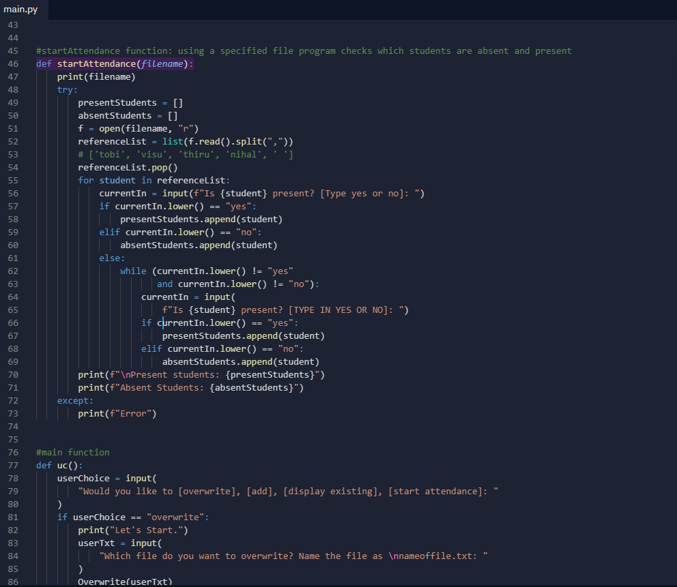Viewport: 677px width, 587px height.
Task: Click the string '[TYPE IN YES OR NO]' on line 65
Action: [341, 310]
